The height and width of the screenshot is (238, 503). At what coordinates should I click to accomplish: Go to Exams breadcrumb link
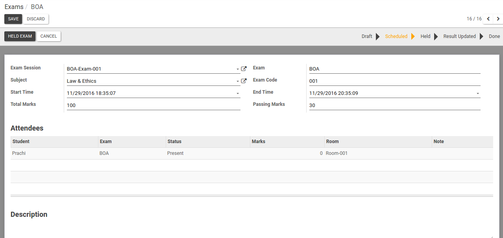[14, 7]
